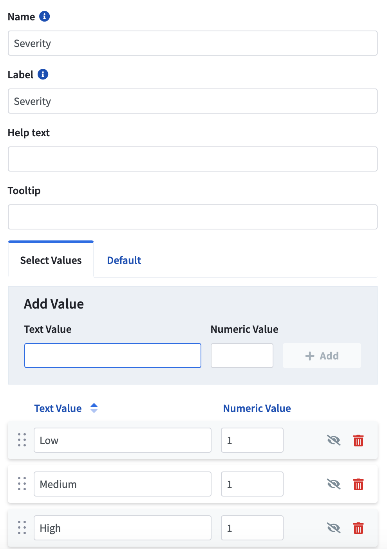Select the Select Values tab

click(51, 260)
